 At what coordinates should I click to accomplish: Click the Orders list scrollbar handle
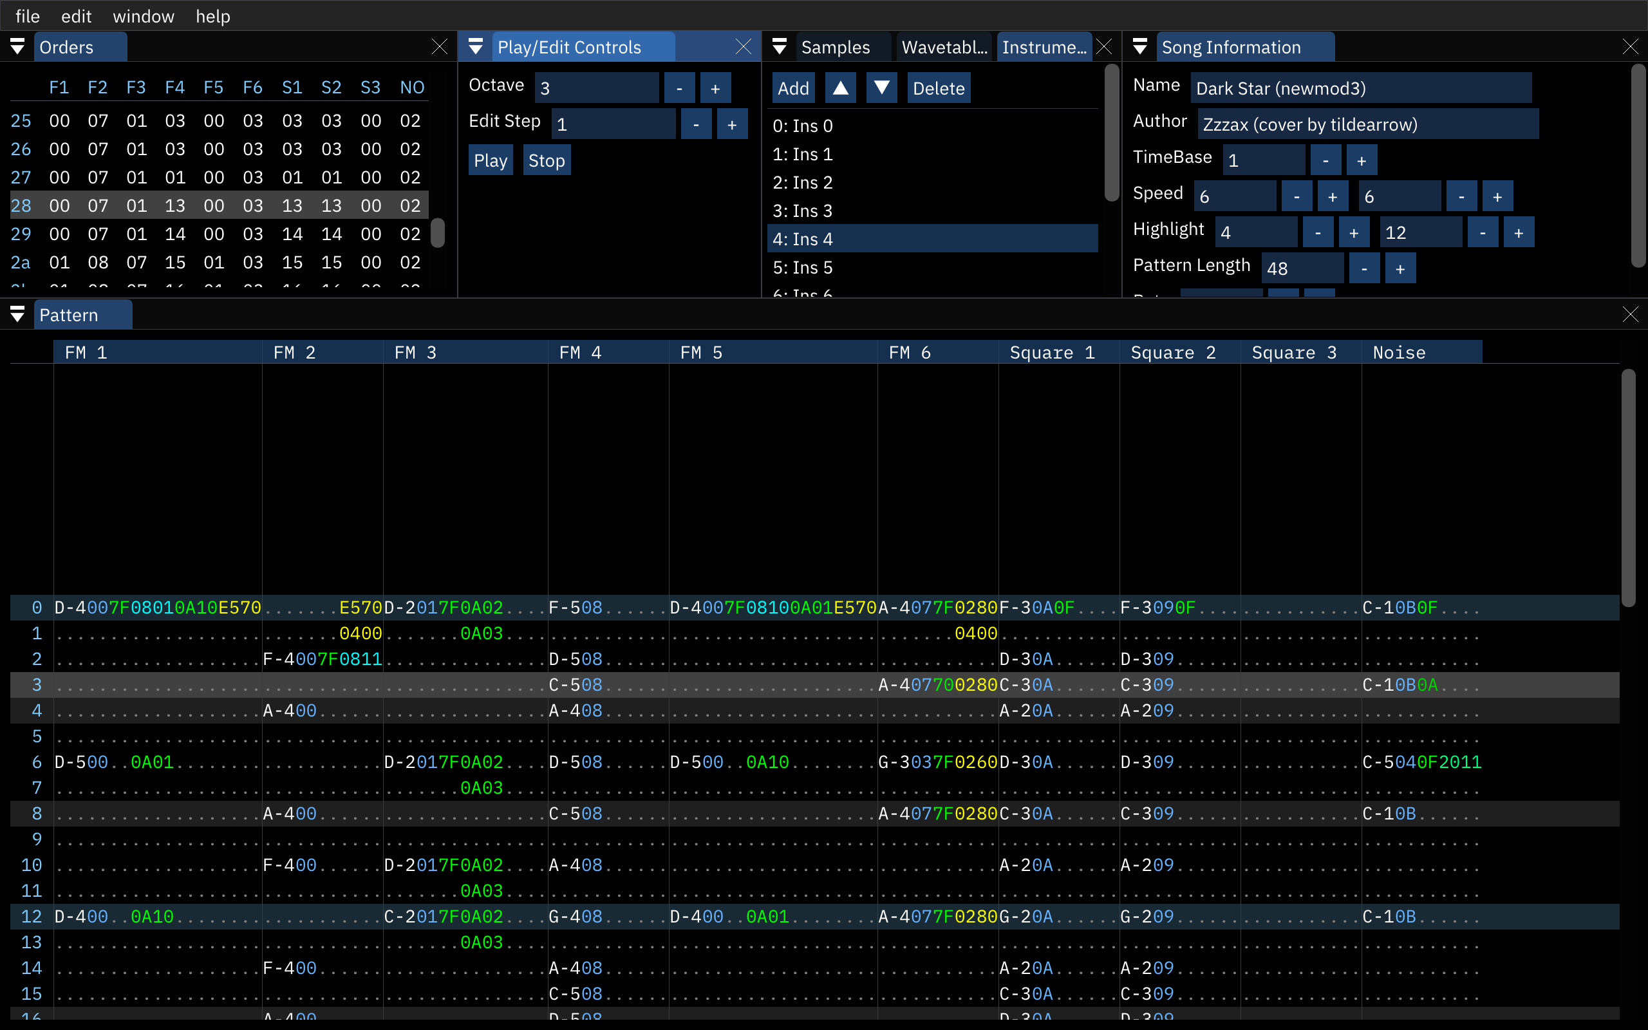(x=438, y=233)
